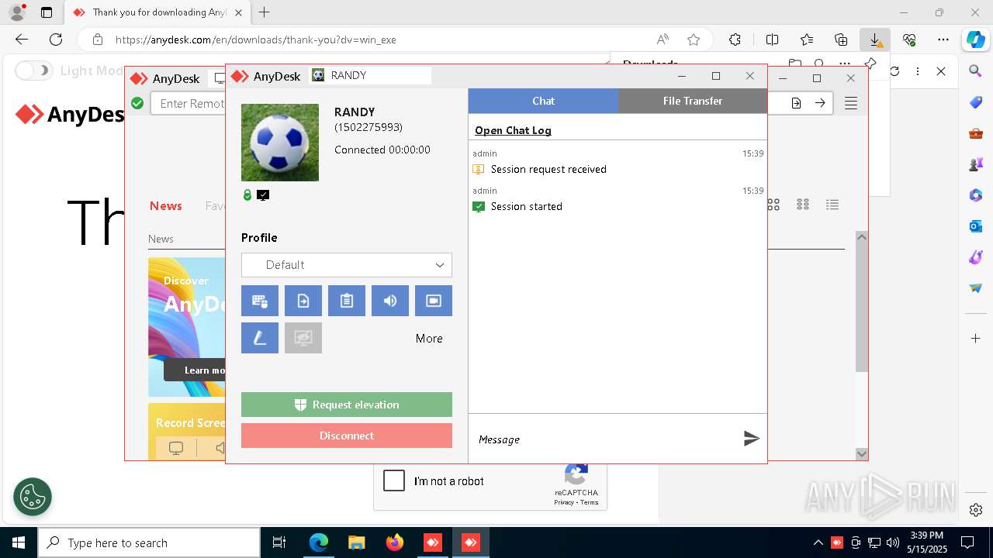Open Browser essentials heart icon

(909, 40)
